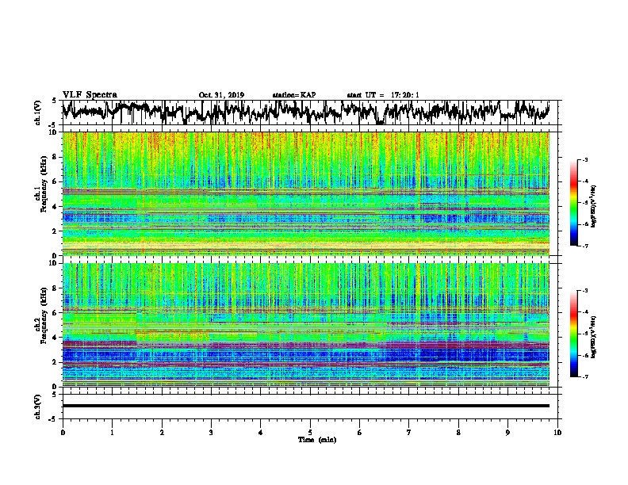Select the date text "Oct. 31, 2019"
628x485 pixels.
click(221, 95)
